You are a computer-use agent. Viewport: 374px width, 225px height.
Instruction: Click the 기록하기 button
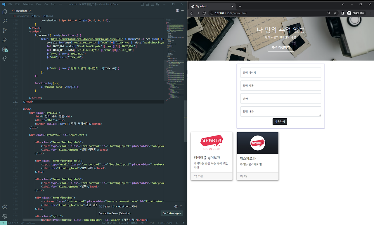280,122
